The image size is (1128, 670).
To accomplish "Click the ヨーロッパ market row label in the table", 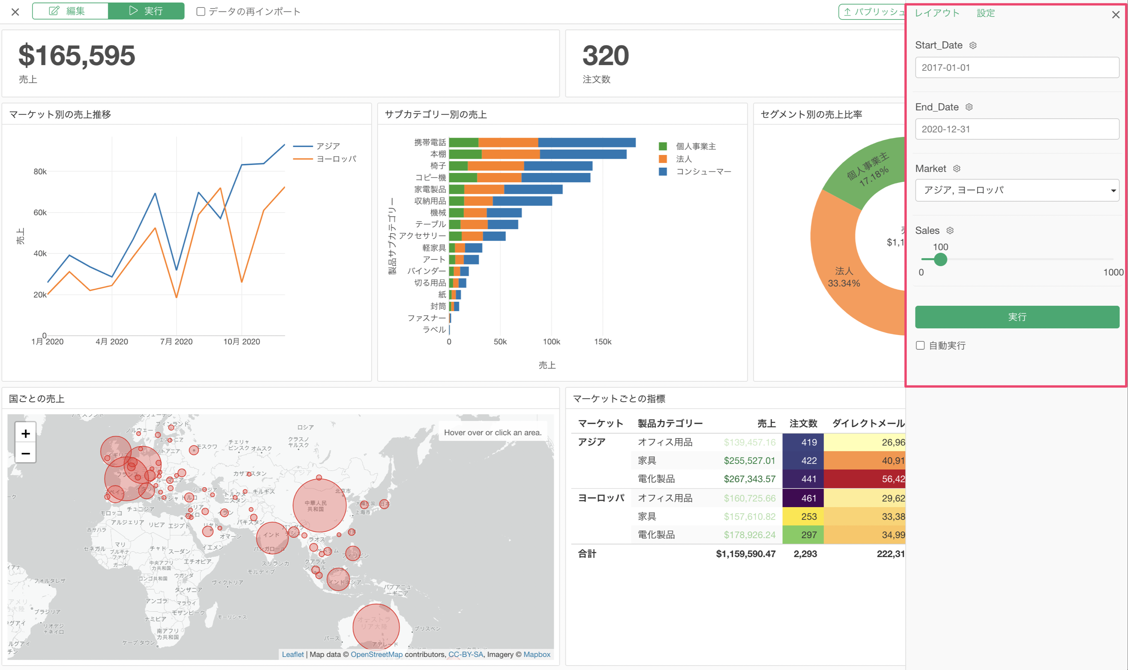I will click(x=601, y=498).
